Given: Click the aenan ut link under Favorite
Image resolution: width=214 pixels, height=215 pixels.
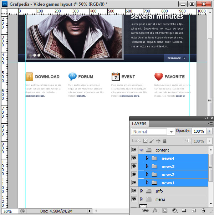Looking at the screenshot, I should pyautogui.click(x=180, y=96).
